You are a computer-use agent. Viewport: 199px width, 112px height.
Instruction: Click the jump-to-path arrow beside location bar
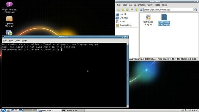(196, 10)
